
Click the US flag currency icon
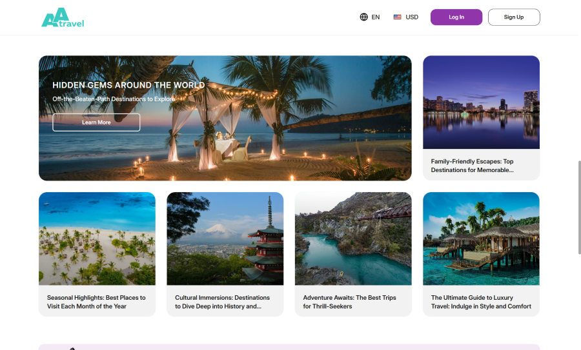point(397,17)
